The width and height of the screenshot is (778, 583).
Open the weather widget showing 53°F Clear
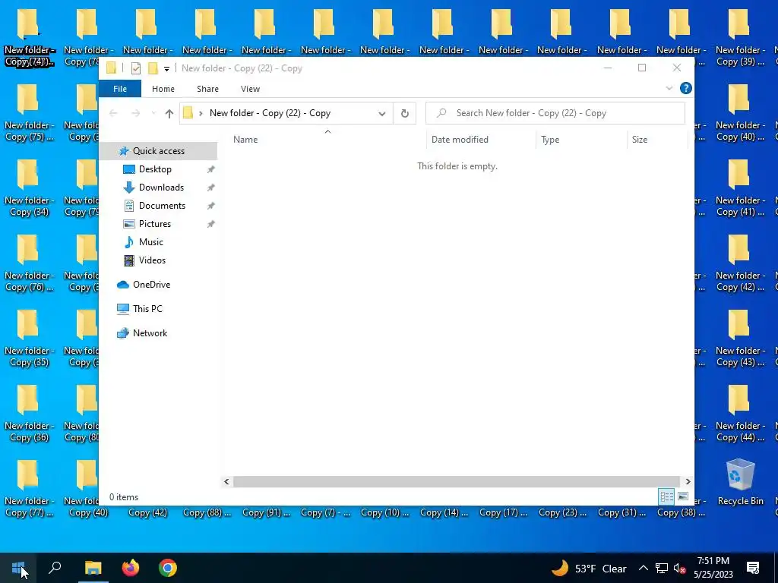pyautogui.click(x=589, y=568)
